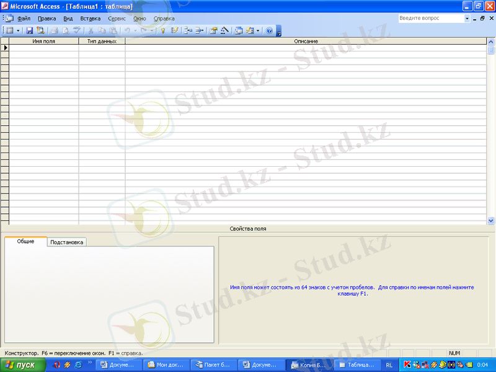The width and height of the screenshot is (496, 372).
Task: Set Primary Key with the key icon
Action: click(x=163, y=30)
